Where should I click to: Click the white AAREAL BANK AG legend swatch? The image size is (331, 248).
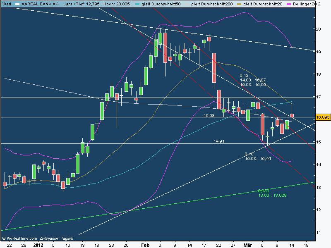coord(17,4)
